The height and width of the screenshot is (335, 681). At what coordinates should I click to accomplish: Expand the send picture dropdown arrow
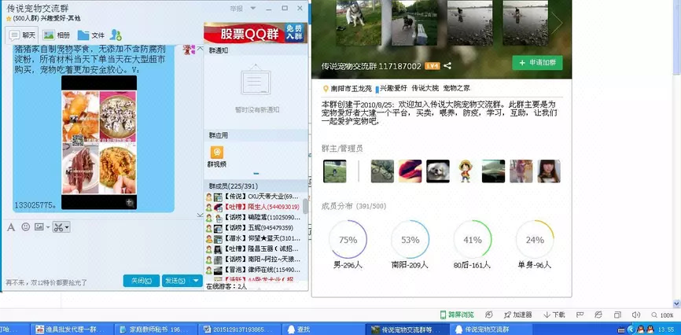[x=47, y=226]
